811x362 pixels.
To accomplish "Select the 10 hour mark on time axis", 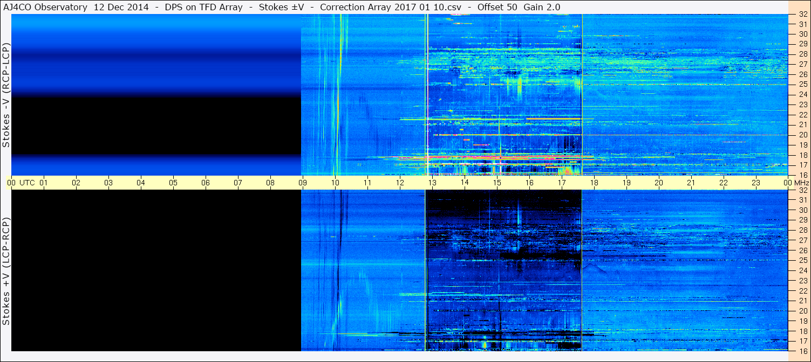I will (335, 183).
